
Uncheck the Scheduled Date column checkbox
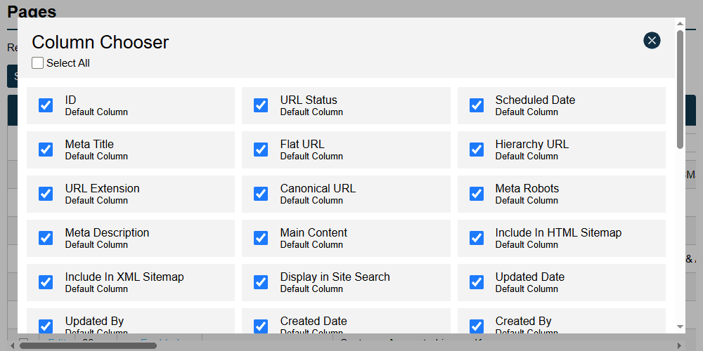pos(477,105)
